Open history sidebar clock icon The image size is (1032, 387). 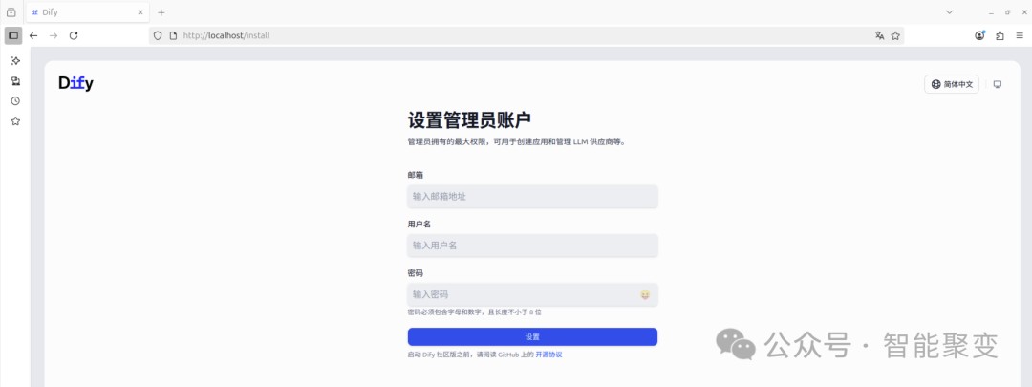tap(16, 100)
